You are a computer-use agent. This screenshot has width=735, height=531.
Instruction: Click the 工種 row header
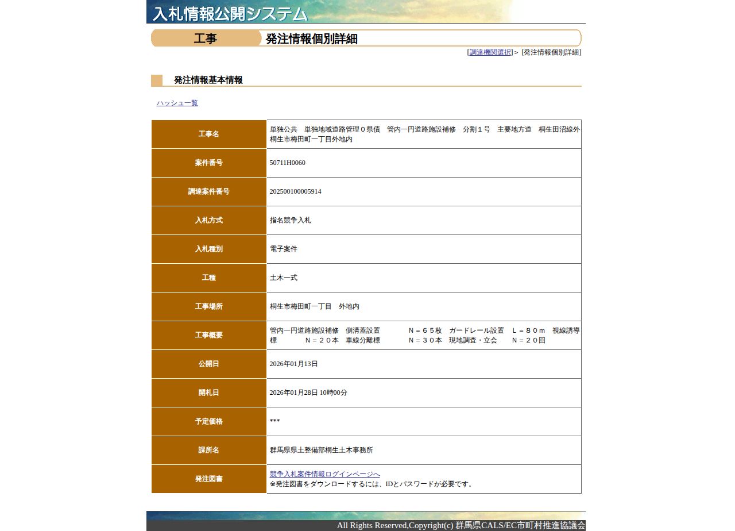pyautogui.click(x=209, y=278)
